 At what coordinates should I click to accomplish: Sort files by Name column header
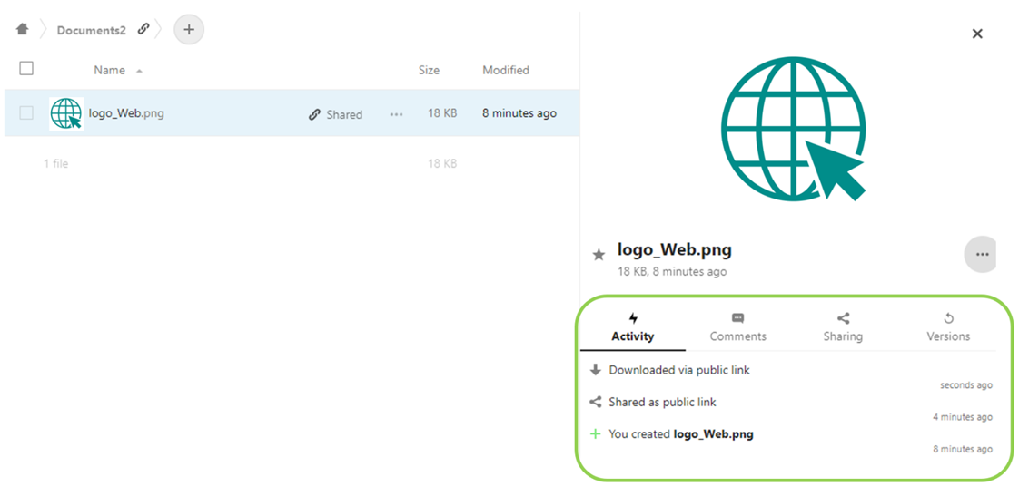coord(110,70)
